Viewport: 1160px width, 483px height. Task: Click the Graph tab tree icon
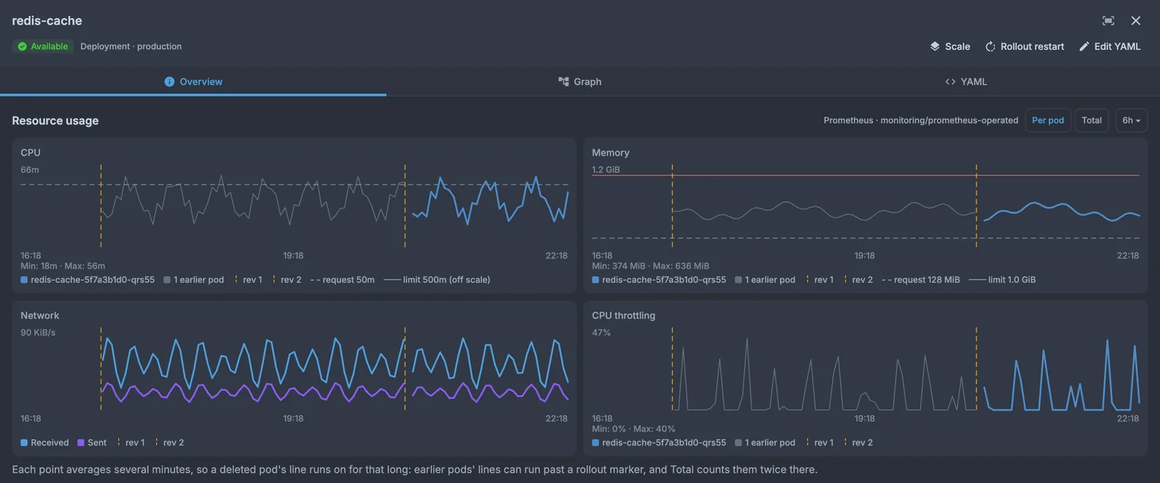[563, 82]
